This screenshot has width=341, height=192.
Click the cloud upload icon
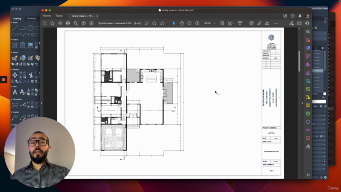60,23
